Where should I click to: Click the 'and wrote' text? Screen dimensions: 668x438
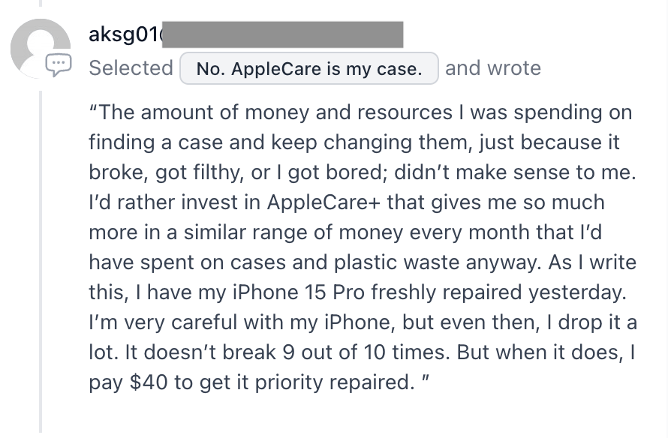493,68
